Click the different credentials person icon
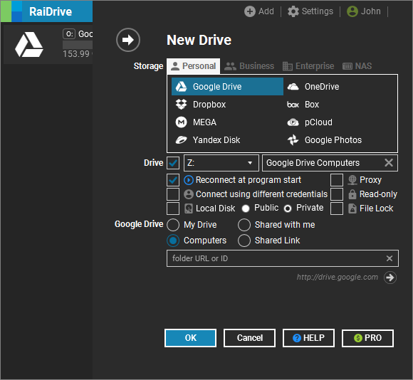Screen dimensions: 413x380 [x=189, y=194]
